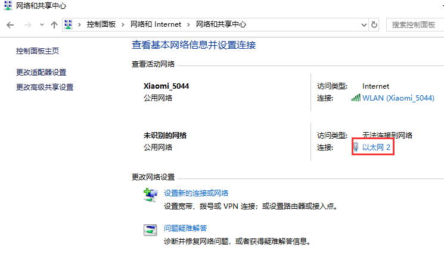This screenshot has height=260, width=444.
Task: Open the WLAN (Xiaomi_5044) connection link
Action: click(x=398, y=98)
